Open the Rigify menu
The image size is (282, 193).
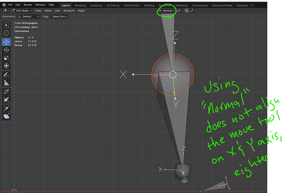pos(81,11)
